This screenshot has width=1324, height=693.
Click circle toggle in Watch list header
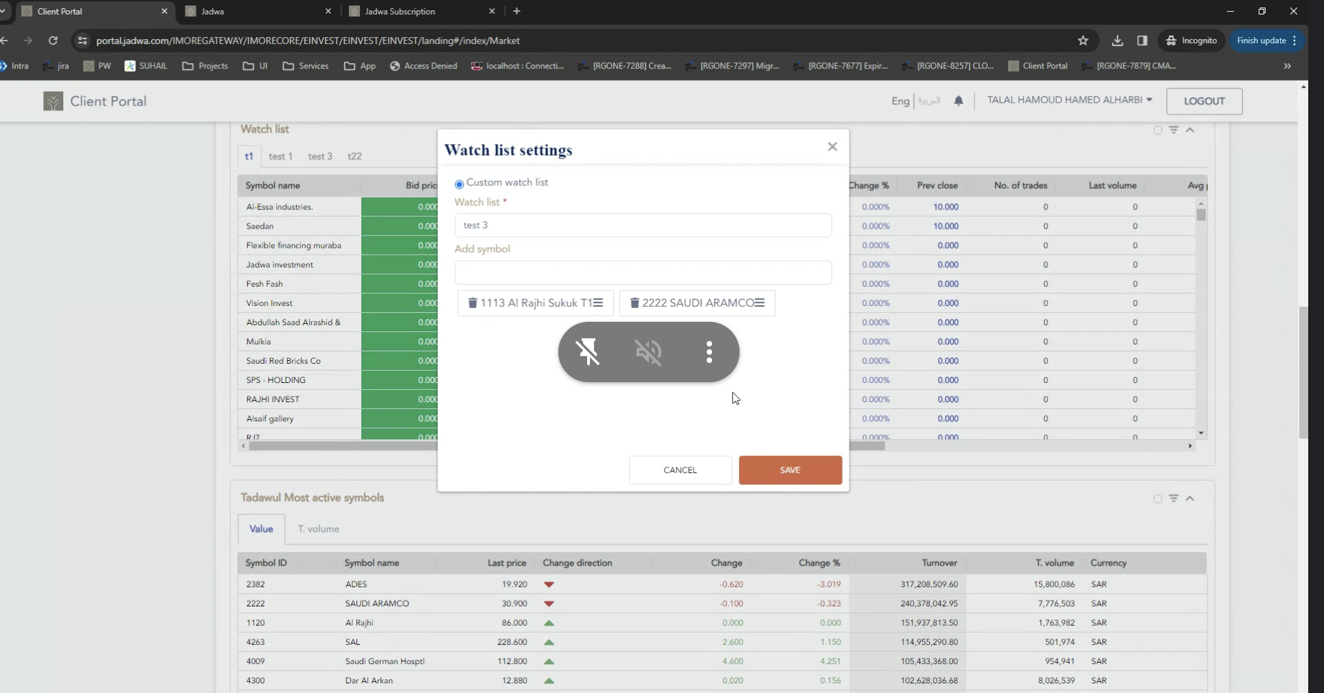pyautogui.click(x=1158, y=130)
